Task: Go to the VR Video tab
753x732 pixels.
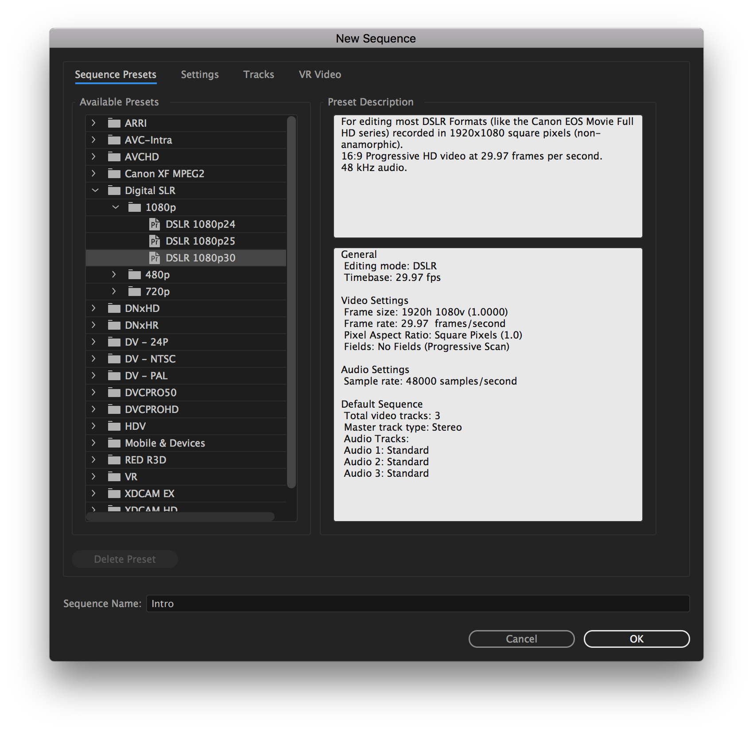Action: 320,74
